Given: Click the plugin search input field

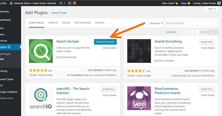Looking at the screenshot, I should point(190,23).
